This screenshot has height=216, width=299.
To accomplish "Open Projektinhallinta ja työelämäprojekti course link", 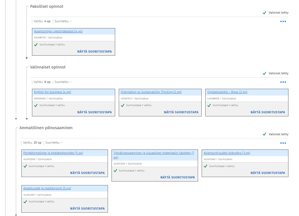I will (53, 153).
